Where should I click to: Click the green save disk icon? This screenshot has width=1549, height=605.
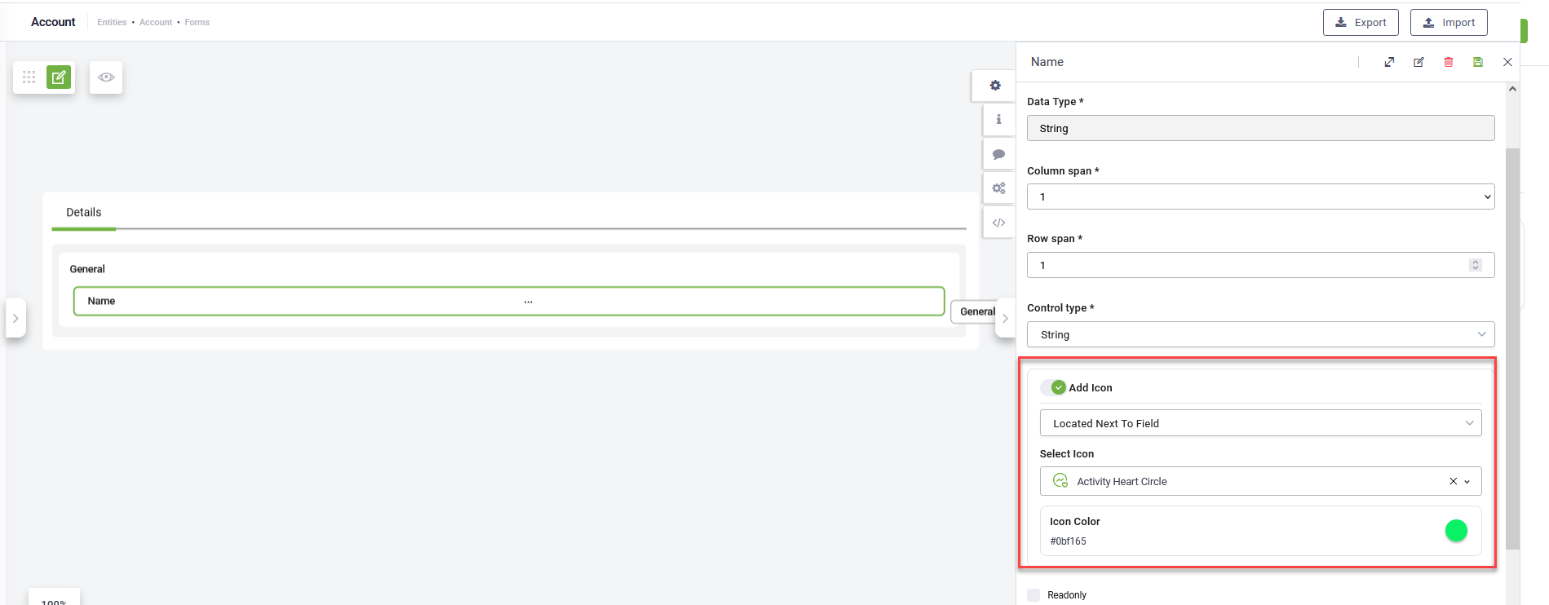pyautogui.click(x=1478, y=62)
